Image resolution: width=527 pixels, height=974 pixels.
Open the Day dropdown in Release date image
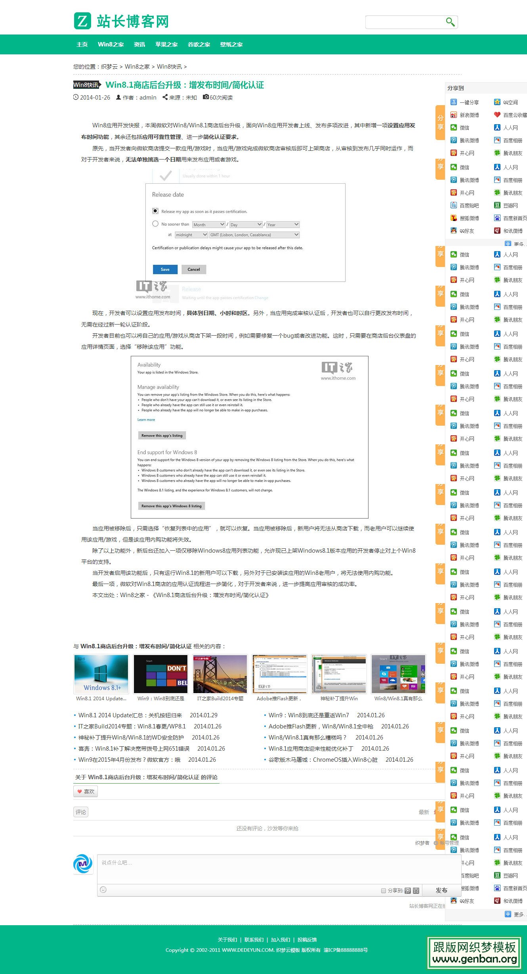(x=246, y=225)
